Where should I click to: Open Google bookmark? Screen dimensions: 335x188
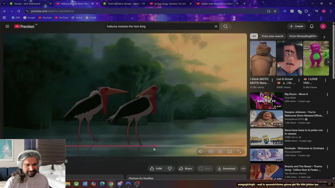(29, 18)
